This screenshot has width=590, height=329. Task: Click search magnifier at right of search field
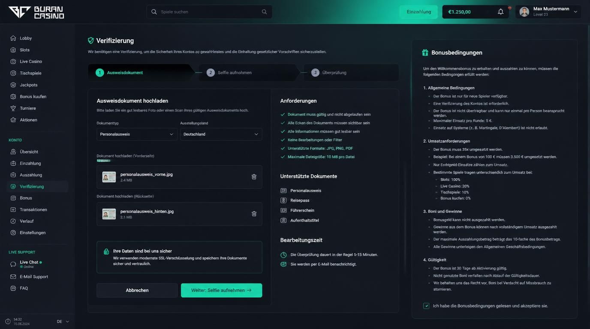[x=264, y=12]
